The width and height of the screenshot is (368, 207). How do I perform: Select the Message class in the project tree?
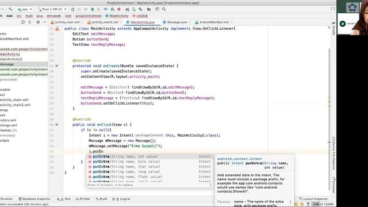coord(7,64)
